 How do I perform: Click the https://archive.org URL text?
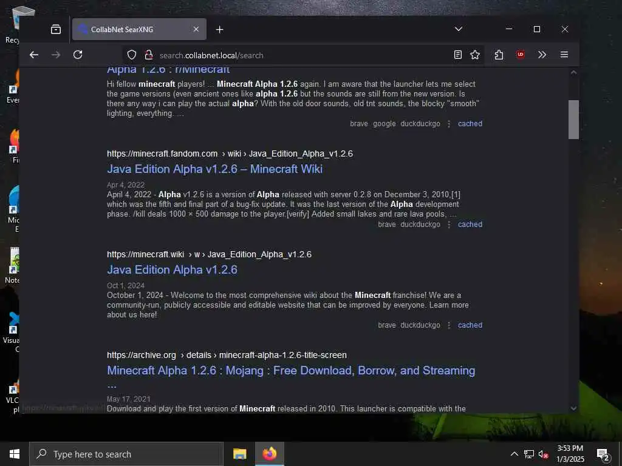pos(142,355)
